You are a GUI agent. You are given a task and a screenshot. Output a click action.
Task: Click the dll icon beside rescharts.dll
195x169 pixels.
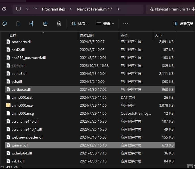click(8, 42)
